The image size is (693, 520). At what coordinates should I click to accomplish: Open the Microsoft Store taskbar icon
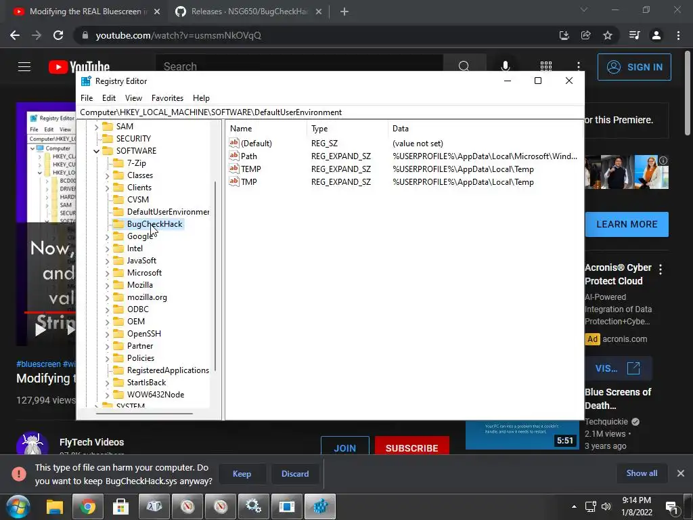[x=120, y=506]
